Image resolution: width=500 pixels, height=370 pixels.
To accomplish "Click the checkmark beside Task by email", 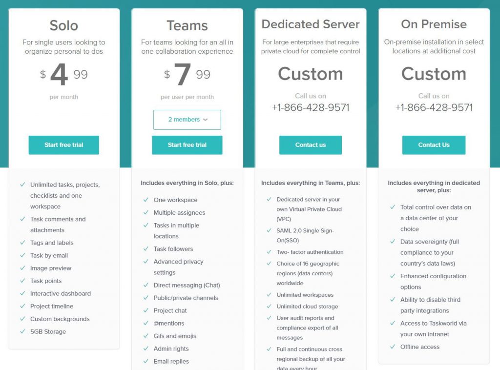I will click(22, 255).
